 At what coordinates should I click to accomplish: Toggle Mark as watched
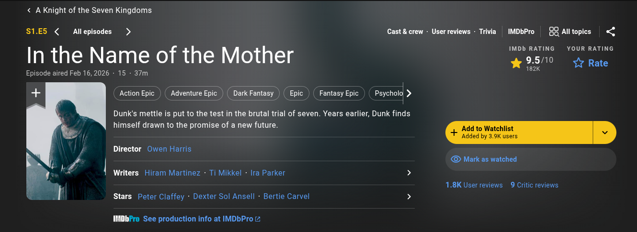click(x=530, y=159)
